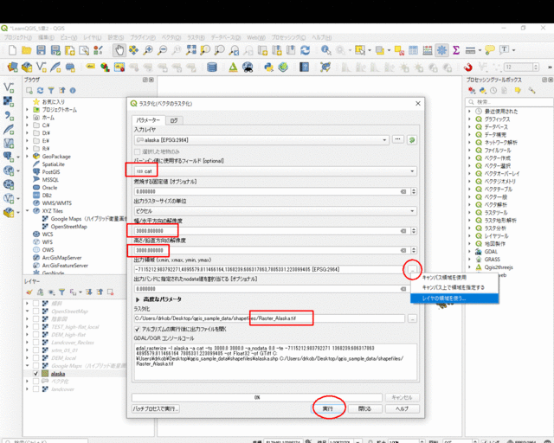
Task: Open project with the folder icon
Action: [27, 50]
